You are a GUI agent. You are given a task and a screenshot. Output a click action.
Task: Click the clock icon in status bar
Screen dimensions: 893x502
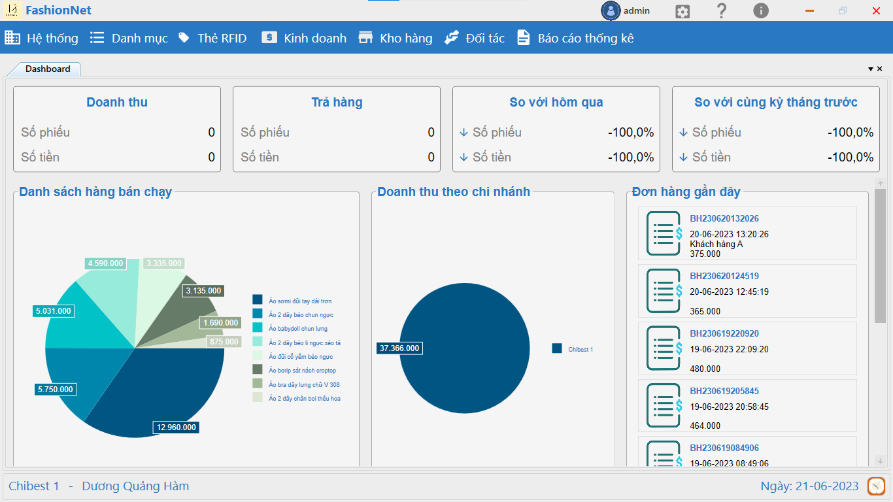876,486
